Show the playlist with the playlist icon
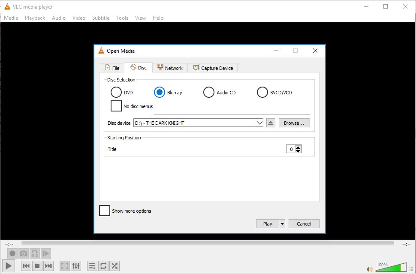Viewport: 416px width, 274px height. (x=92, y=266)
